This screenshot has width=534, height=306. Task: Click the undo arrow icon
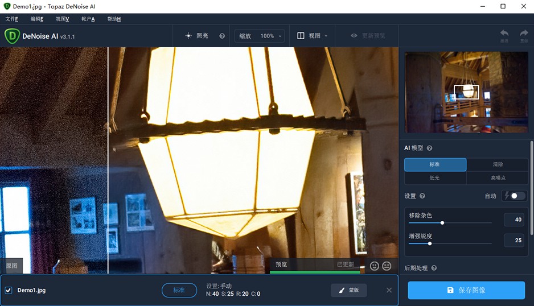click(504, 33)
